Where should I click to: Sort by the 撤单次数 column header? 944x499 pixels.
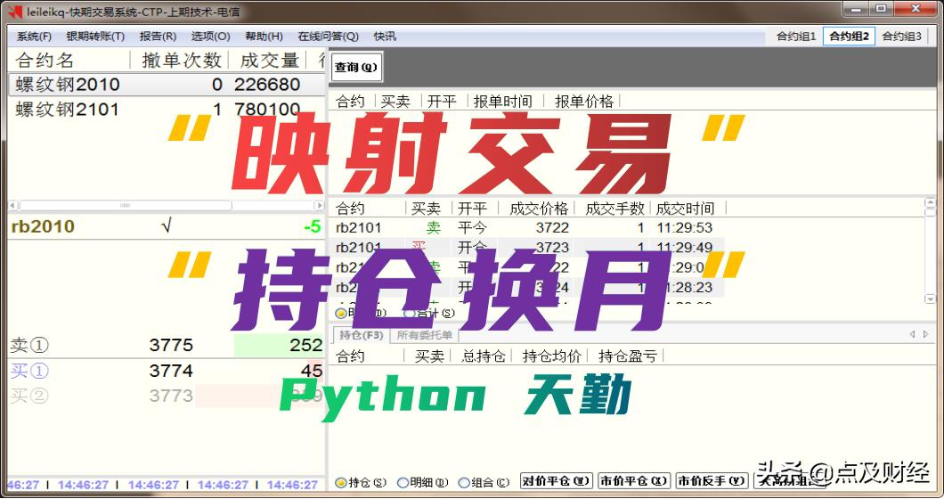pyautogui.click(x=181, y=61)
